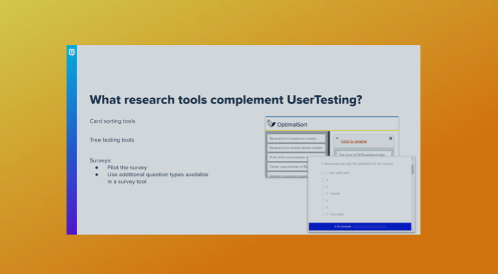This screenshot has height=274, width=498.
Task: Click the survey answered progress bar
Action: (x=369, y=227)
